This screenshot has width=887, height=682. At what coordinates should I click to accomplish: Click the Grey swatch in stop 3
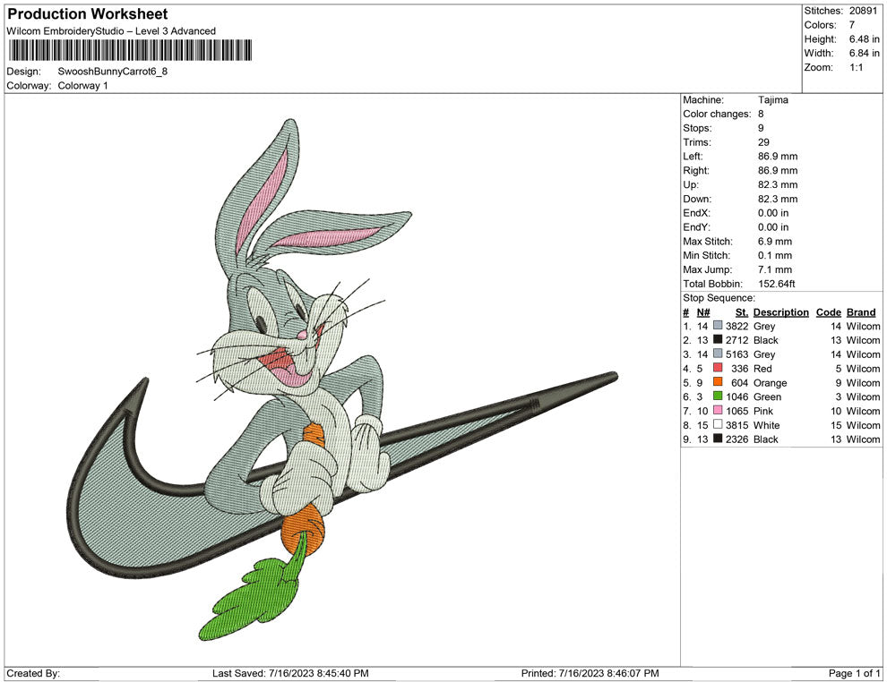click(x=717, y=354)
